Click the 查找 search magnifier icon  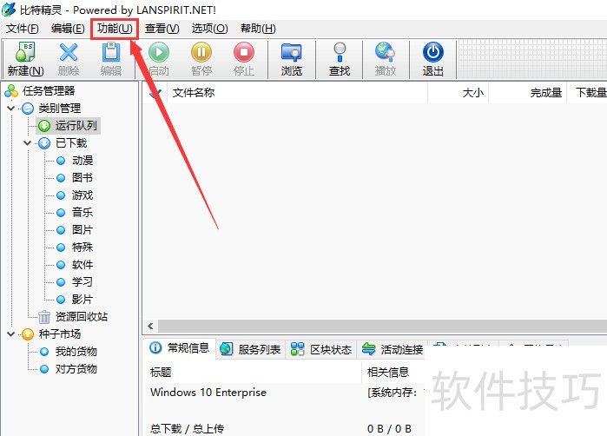click(340, 52)
